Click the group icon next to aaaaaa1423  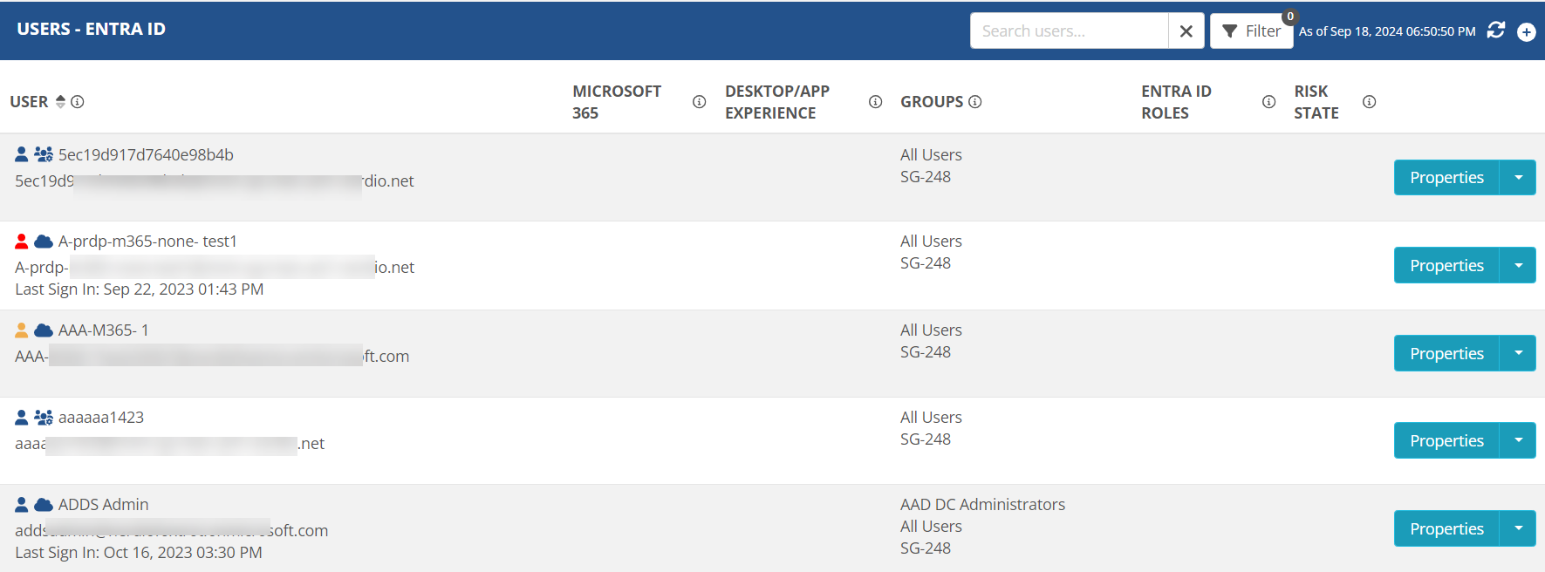point(44,417)
